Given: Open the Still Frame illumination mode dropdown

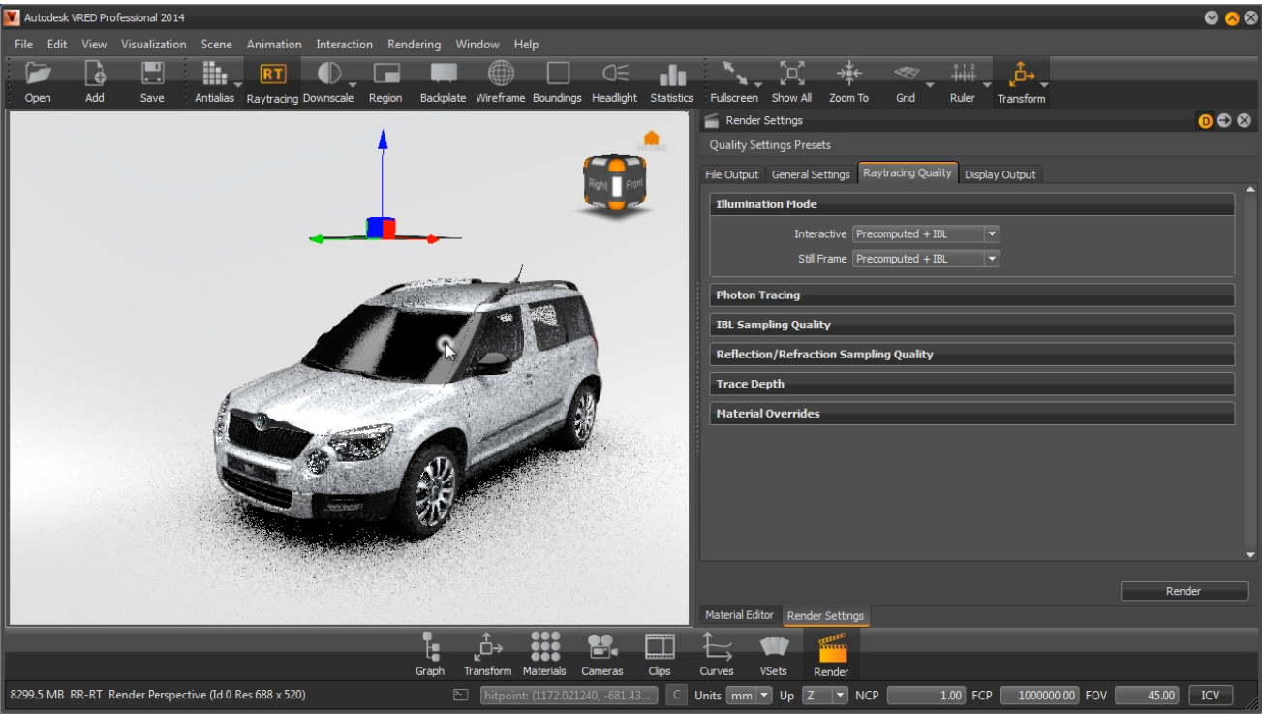Looking at the screenshot, I should tap(926, 259).
